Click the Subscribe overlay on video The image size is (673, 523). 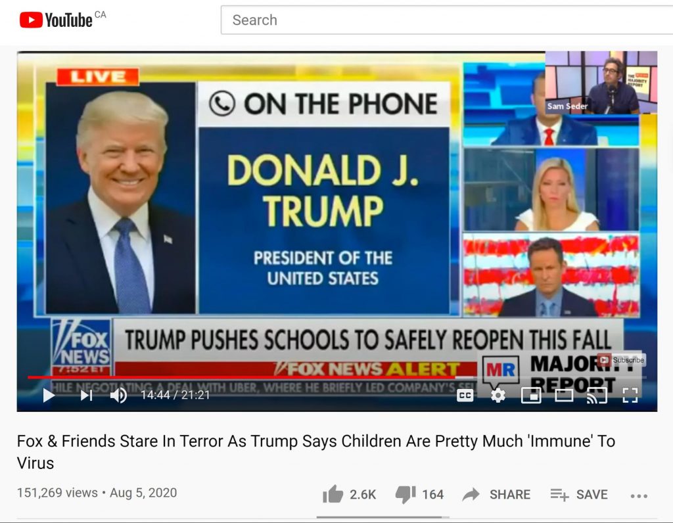622,360
